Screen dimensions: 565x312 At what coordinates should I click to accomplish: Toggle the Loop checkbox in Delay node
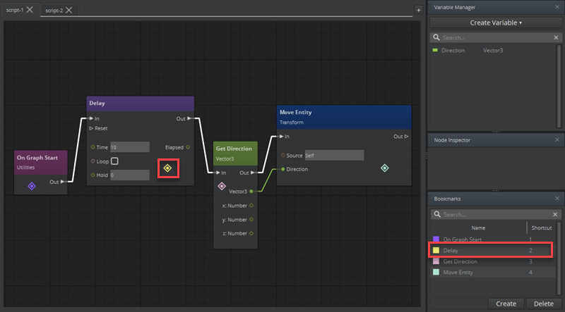(x=114, y=161)
